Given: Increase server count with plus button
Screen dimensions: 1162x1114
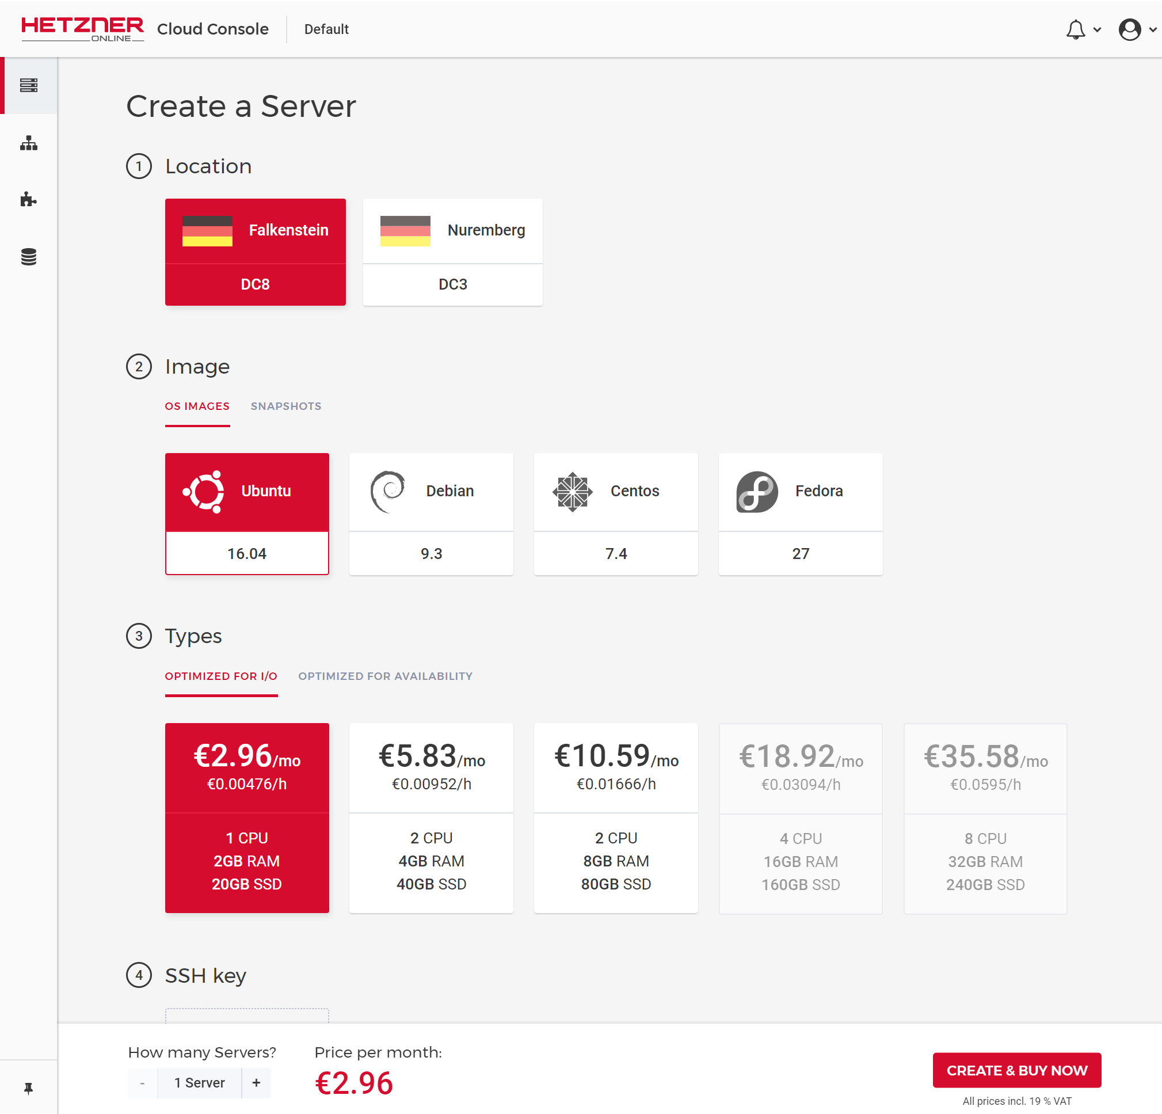Looking at the screenshot, I should (256, 1082).
